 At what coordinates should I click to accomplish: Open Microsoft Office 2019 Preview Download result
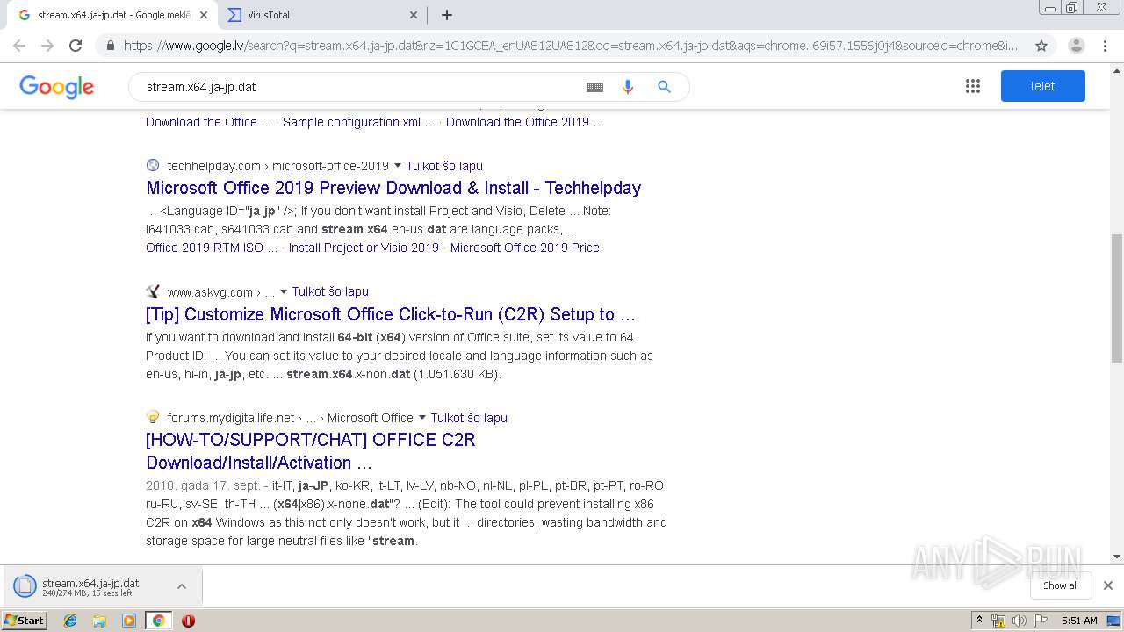point(393,188)
